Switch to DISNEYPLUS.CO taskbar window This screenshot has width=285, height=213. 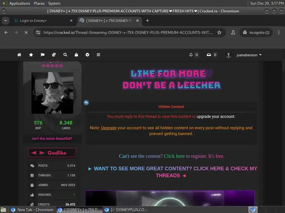point(127,210)
